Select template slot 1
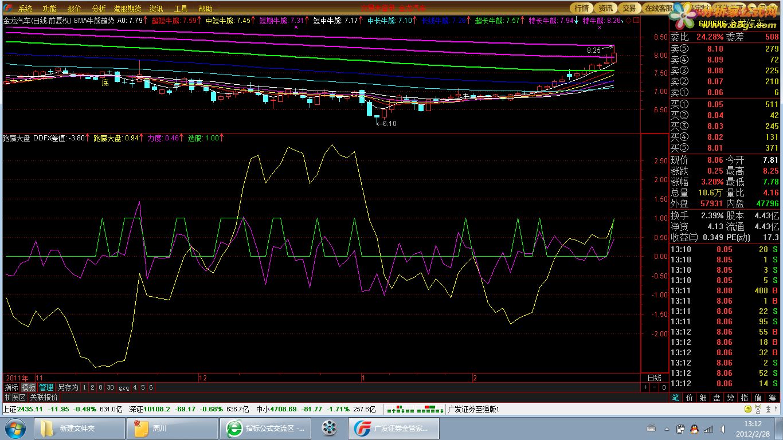 [x=84, y=387]
